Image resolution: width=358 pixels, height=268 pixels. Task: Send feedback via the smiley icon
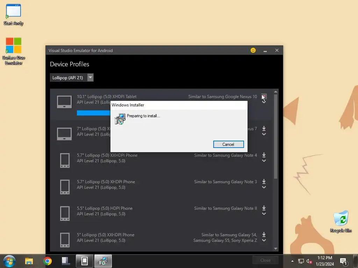coord(253,50)
